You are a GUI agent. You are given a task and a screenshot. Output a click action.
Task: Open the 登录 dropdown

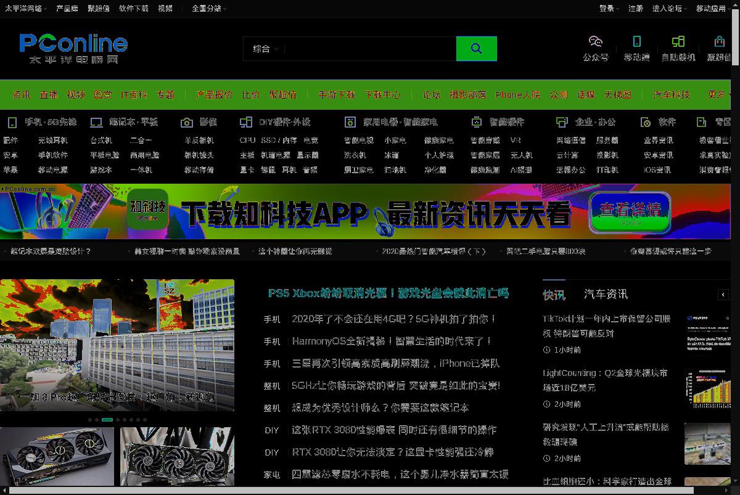(609, 9)
